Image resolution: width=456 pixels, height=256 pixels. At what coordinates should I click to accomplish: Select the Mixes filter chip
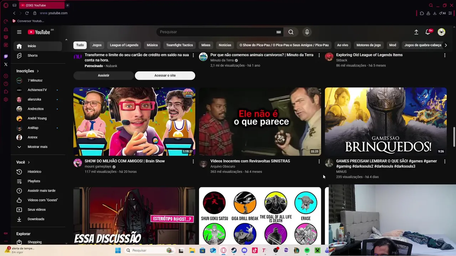(206, 45)
